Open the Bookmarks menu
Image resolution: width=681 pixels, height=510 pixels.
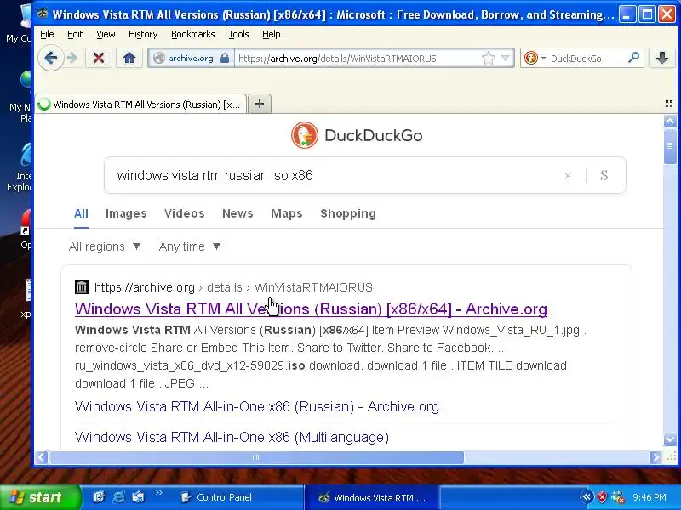193,34
